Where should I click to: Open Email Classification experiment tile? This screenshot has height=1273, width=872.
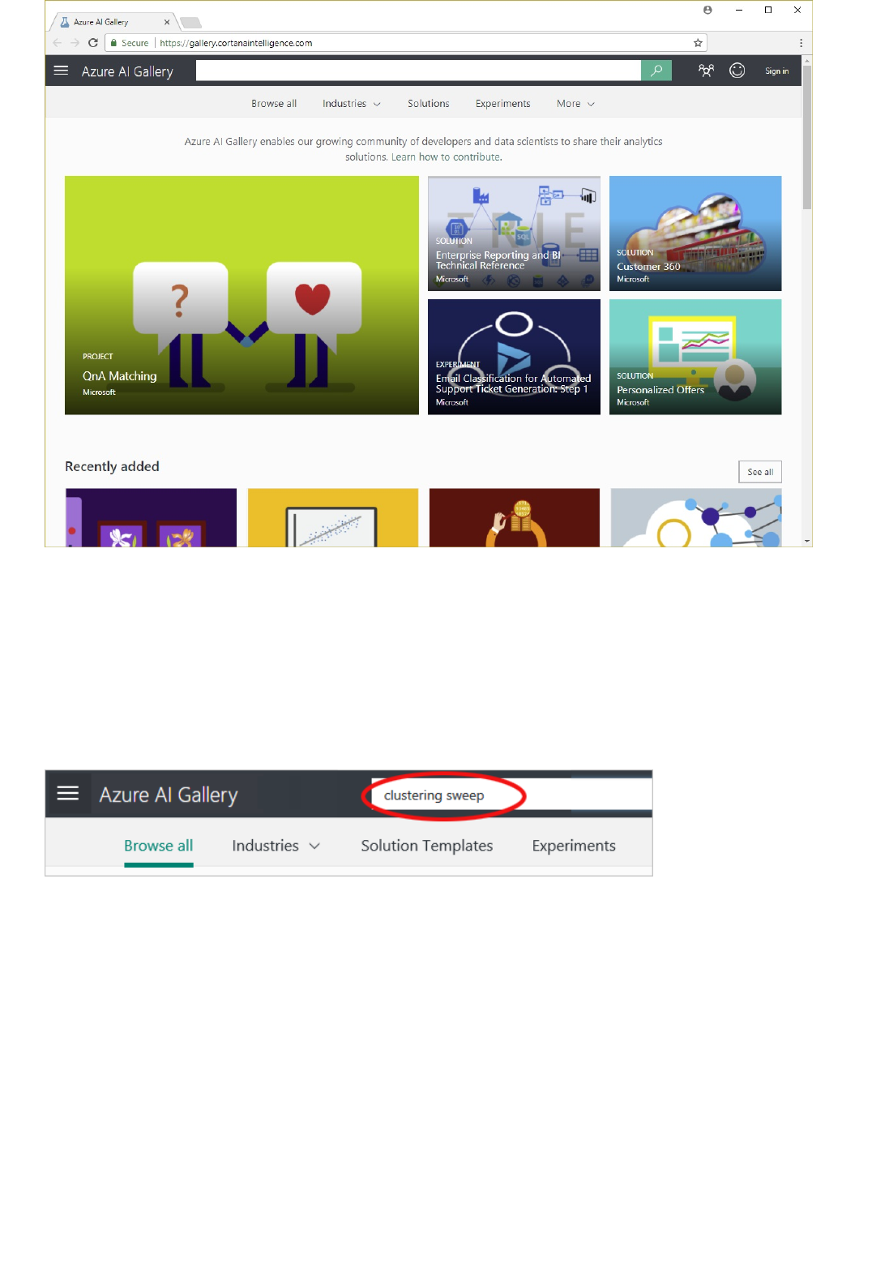coord(514,357)
